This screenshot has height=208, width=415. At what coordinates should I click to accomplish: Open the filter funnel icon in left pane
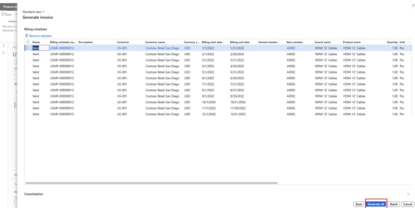(4, 45)
